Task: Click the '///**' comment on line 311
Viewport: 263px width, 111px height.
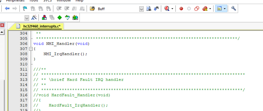Action: click(x=40, y=69)
